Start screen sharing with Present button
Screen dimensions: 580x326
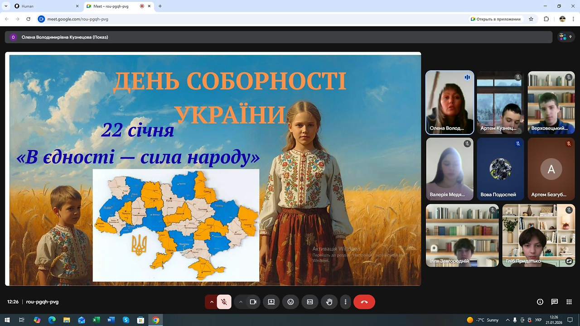[271, 302]
